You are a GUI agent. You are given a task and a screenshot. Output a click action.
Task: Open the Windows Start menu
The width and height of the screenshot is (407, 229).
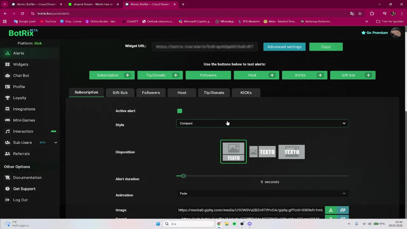158,224
